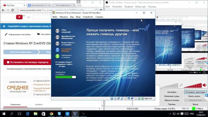This screenshot has height=117, width=208.
Task: Open the Chrome hamburger menu
Action: pyautogui.click(x=101, y=10)
